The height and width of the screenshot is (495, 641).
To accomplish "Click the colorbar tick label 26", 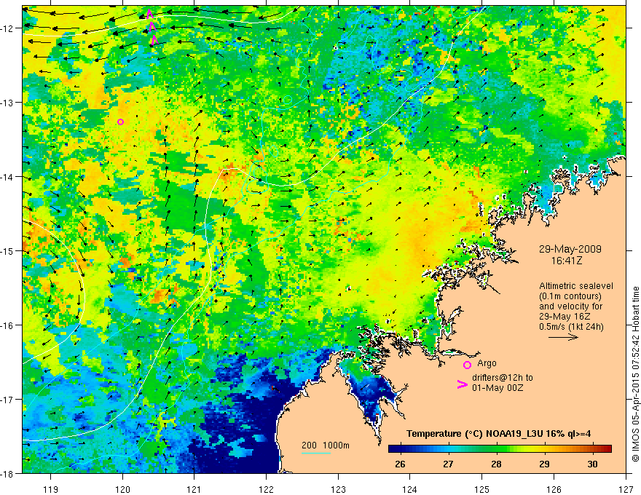I will tap(400, 464).
